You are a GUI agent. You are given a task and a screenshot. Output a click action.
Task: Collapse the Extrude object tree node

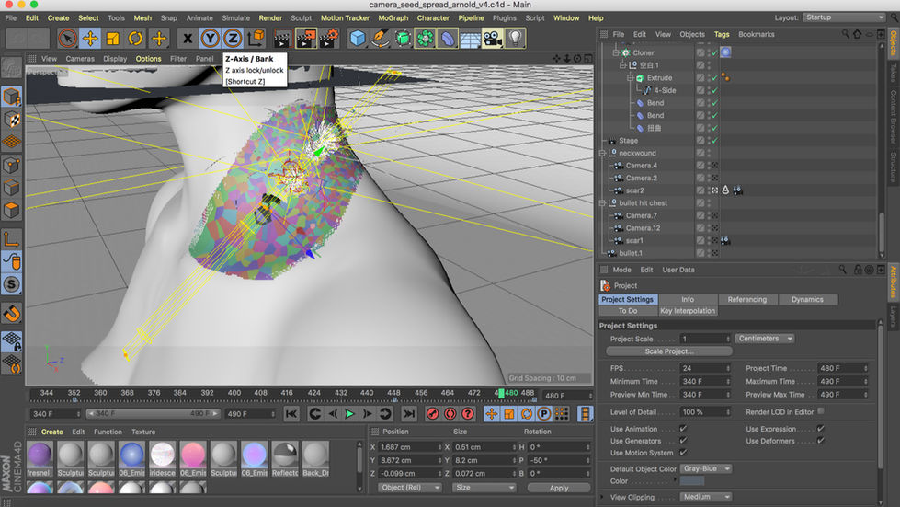pyautogui.click(x=630, y=78)
